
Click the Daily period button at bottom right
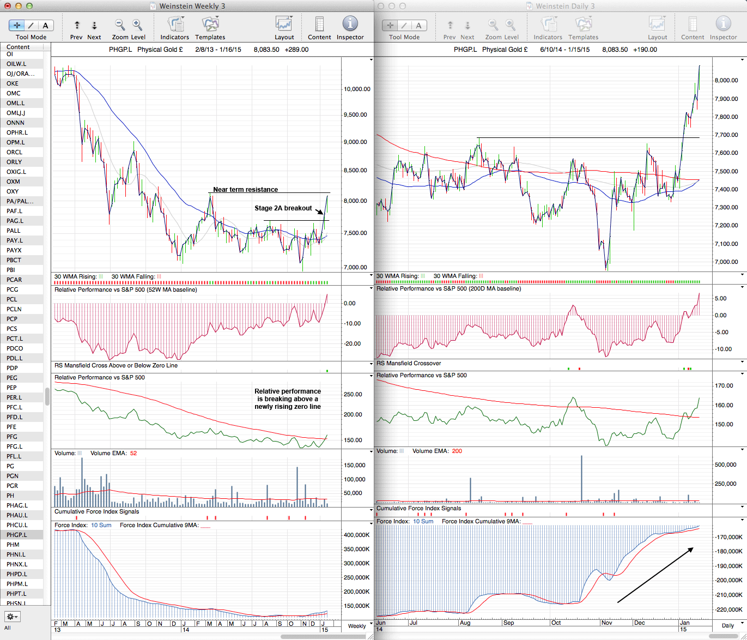[x=728, y=625]
